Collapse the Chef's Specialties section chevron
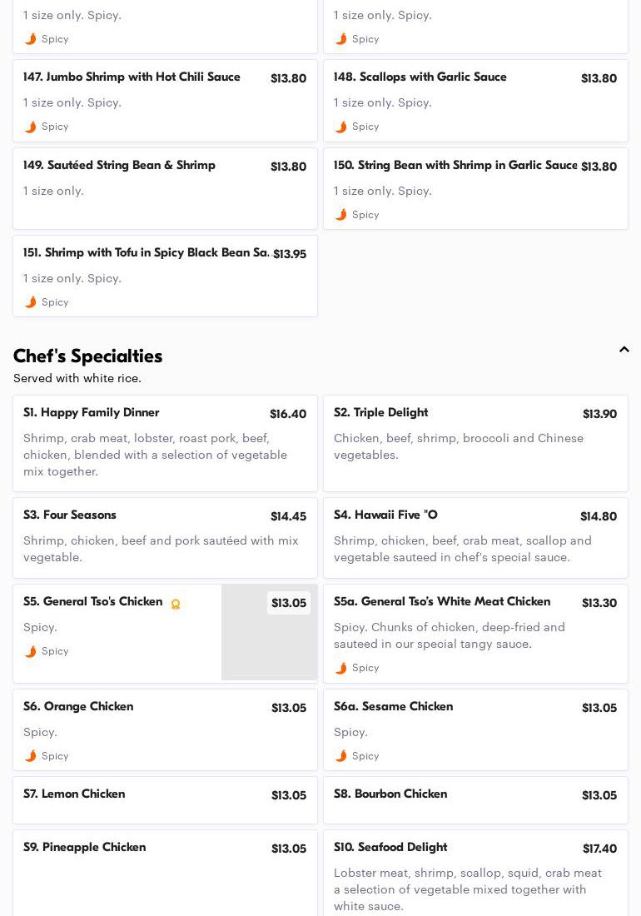 point(624,350)
